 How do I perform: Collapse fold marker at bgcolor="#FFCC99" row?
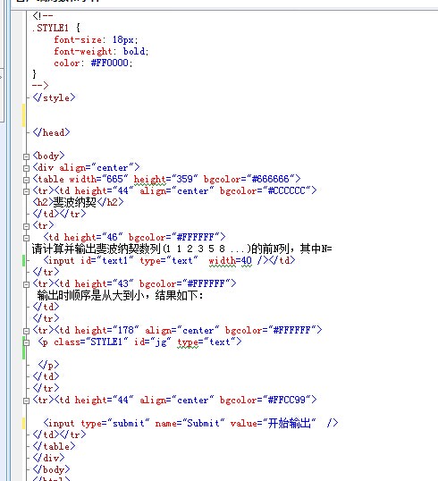[x=26, y=401]
